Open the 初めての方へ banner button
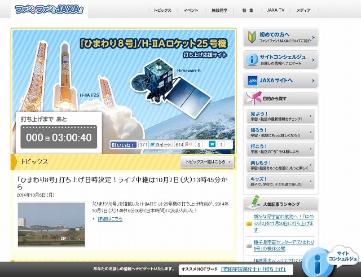 coord(281,37)
